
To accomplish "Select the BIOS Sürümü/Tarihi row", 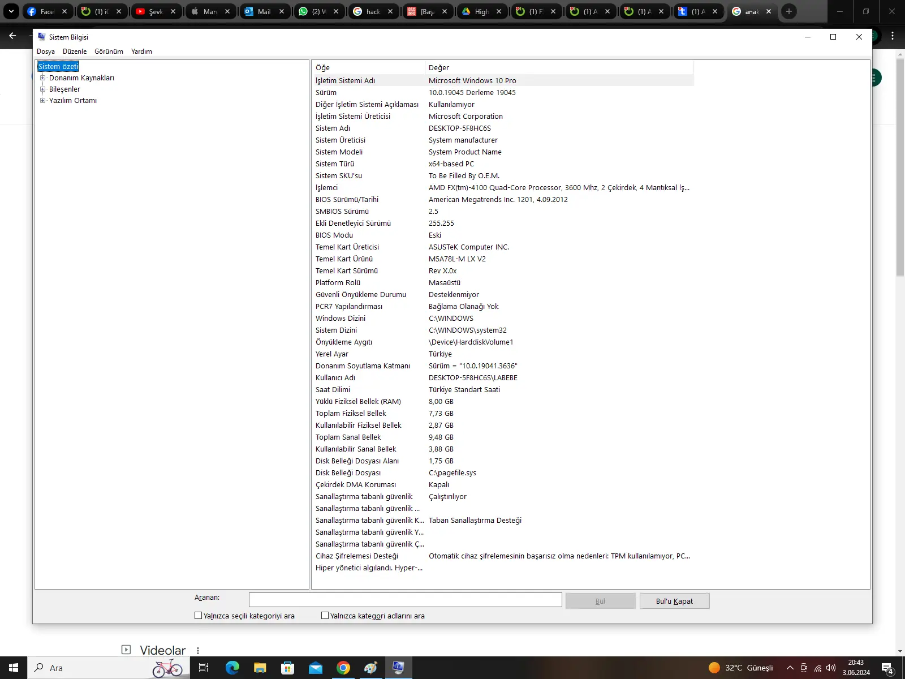I will point(503,200).
